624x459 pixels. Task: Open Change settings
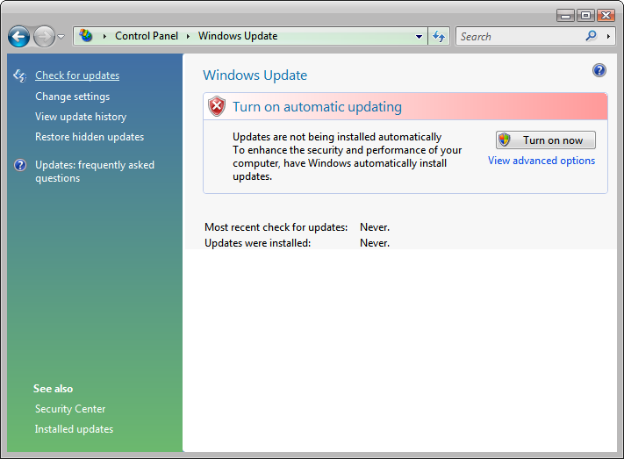tap(73, 97)
